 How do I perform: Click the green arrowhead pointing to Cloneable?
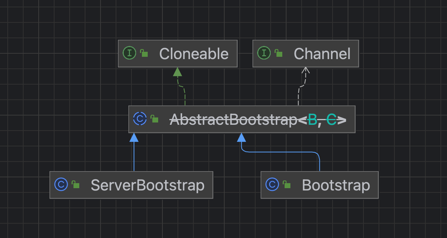click(177, 71)
